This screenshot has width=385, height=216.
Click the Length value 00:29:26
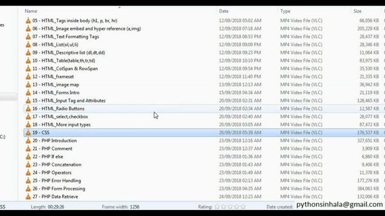[x=56, y=207]
